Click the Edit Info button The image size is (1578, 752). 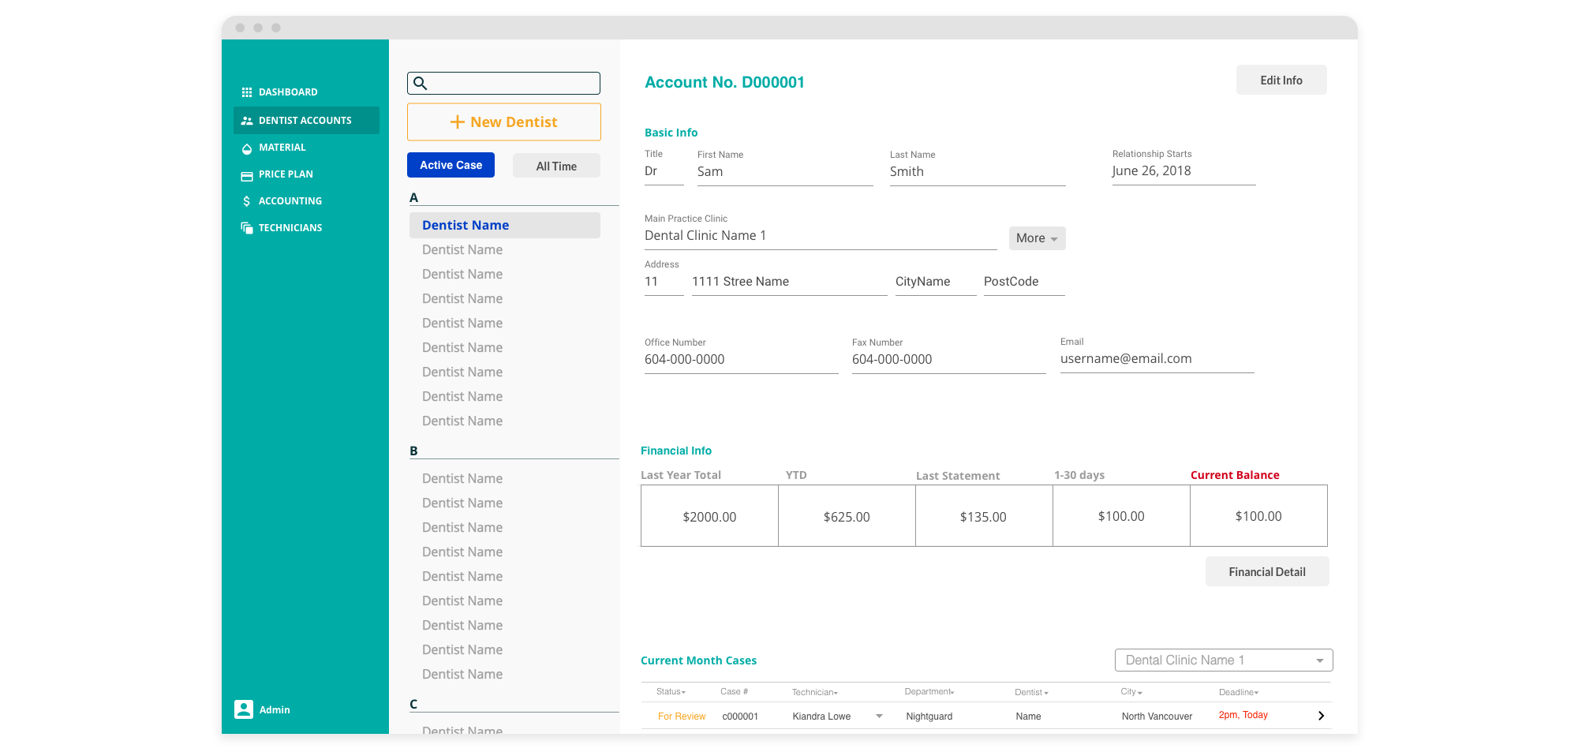1281,80
